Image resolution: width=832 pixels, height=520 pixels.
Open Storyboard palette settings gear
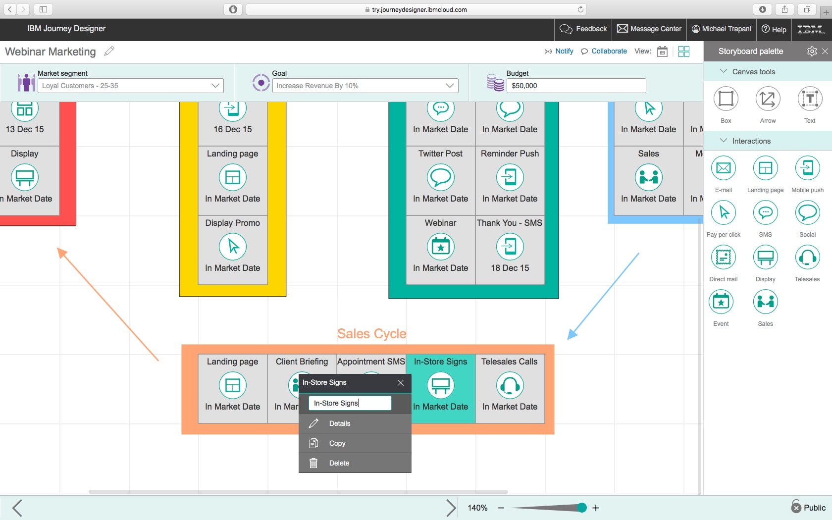[812, 51]
